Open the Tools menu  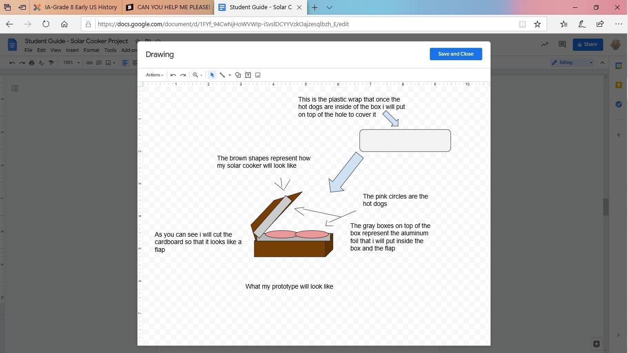click(x=110, y=50)
